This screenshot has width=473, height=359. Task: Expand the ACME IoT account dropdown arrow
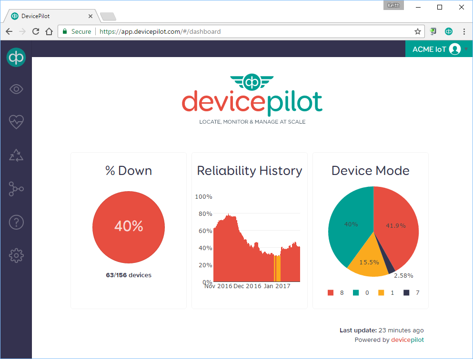click(466, 49)
